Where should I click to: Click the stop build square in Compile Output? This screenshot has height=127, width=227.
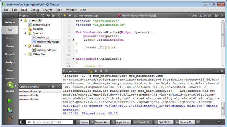pos(107,71)
